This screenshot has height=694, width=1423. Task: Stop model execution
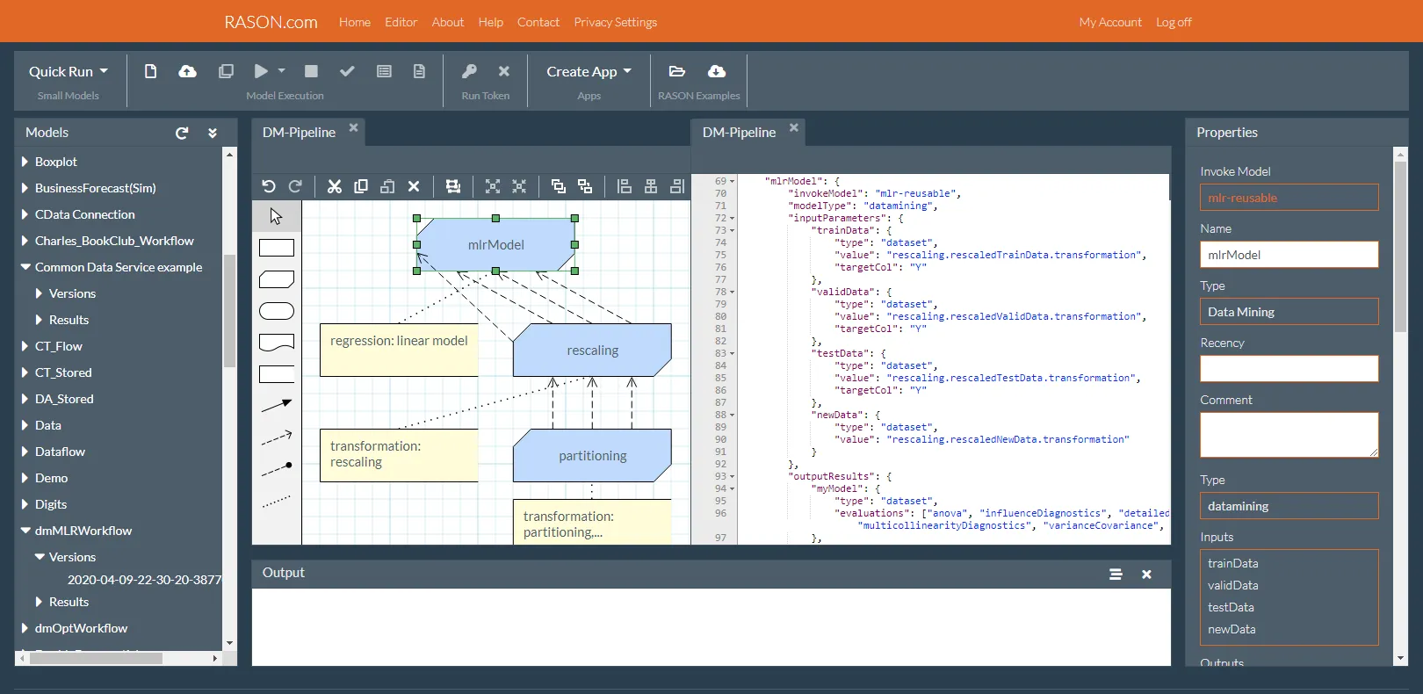[311, 71]
